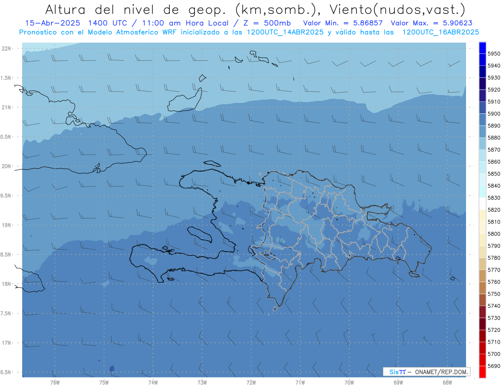This screenshot has height=388, width=502.
Task: Click the '1200UTC_14ABR2025' initialization time
Action: pos(286,32)
